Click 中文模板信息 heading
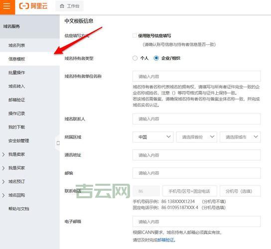Viewport: 271px width, 249px height. [79, 21]
